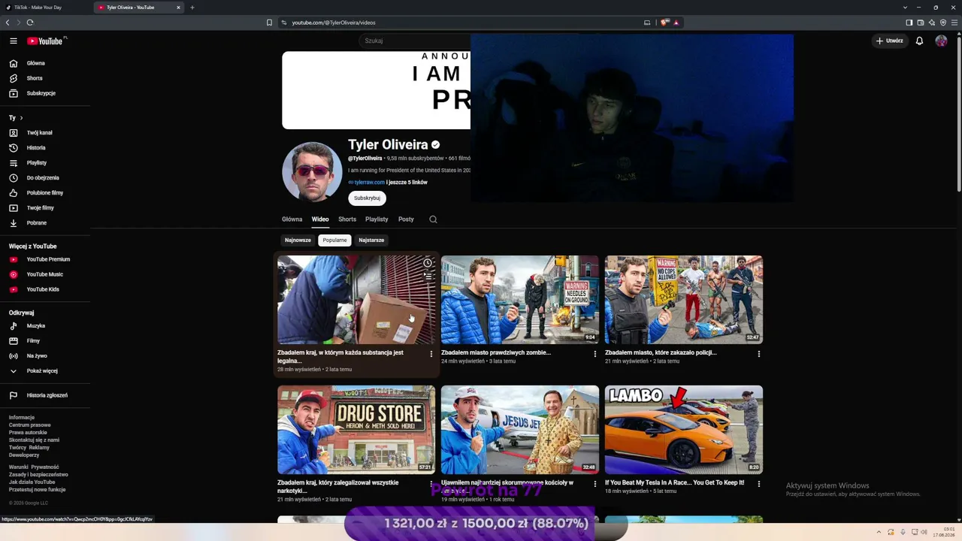The height and width of the screenshot is (541, 962).
Task: Click the Subskrybuj button
Action: click(367, 198)
